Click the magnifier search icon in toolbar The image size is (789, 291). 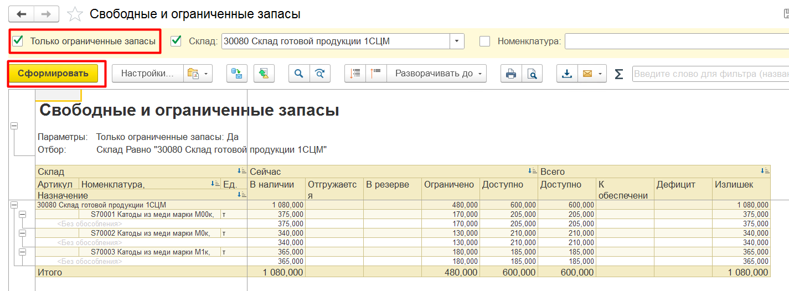[x=298, y=74]
